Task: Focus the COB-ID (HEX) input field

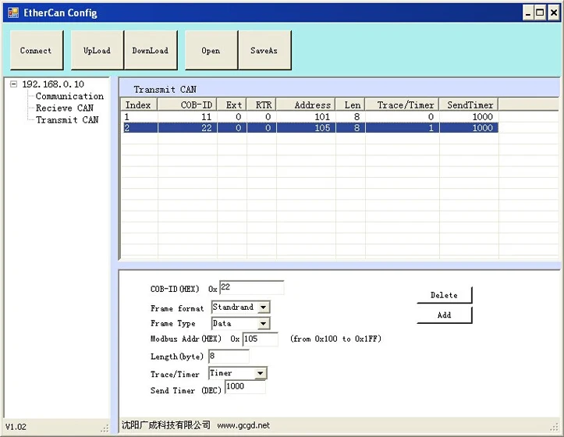Action: (251, 287)
